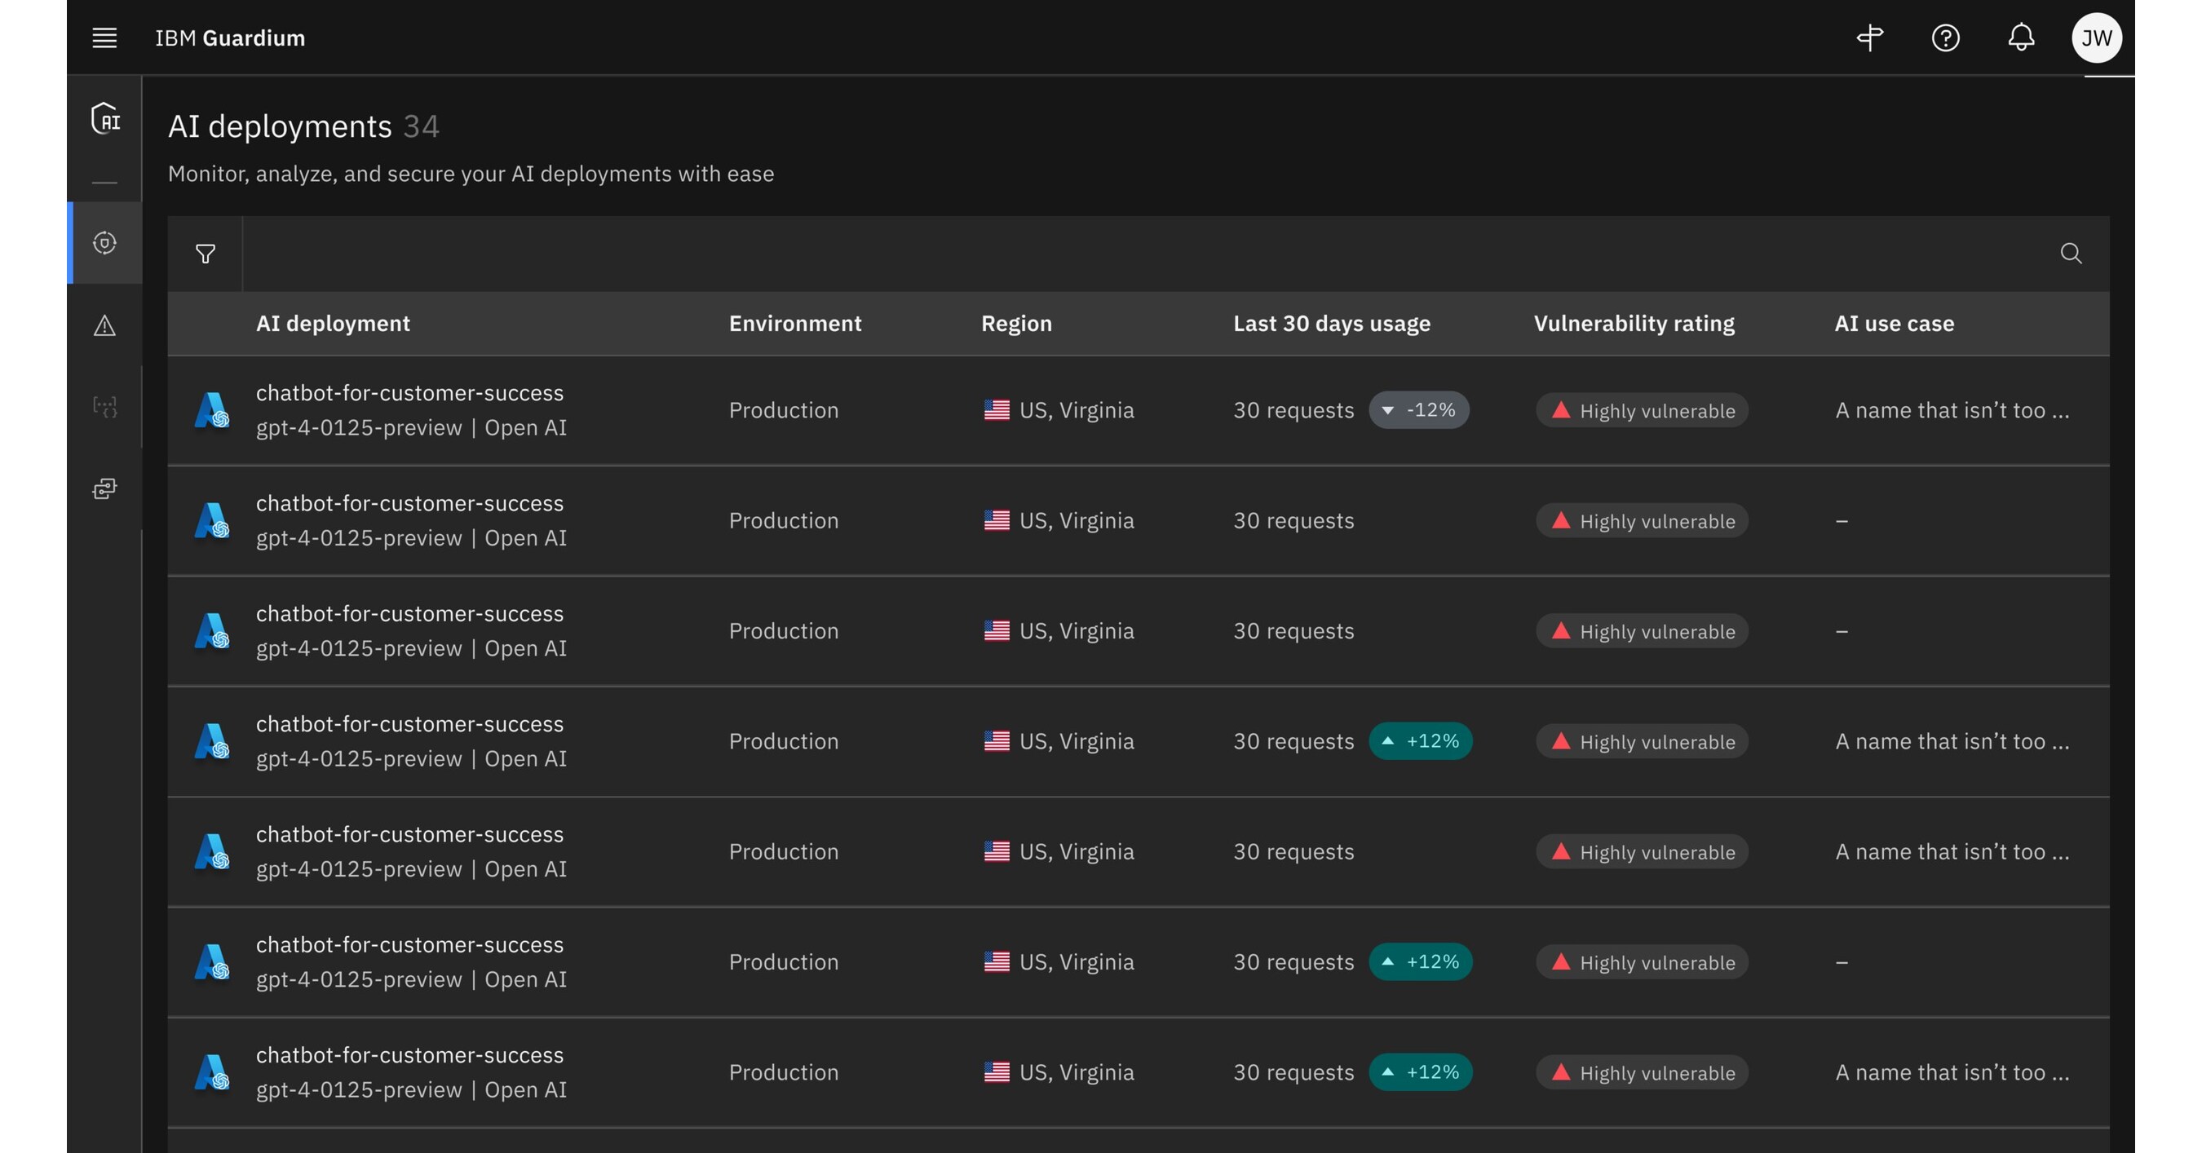Open the help question mark icon
The width and height of the screenshot is (2202, 1153).
click(x=1946, y=38)
